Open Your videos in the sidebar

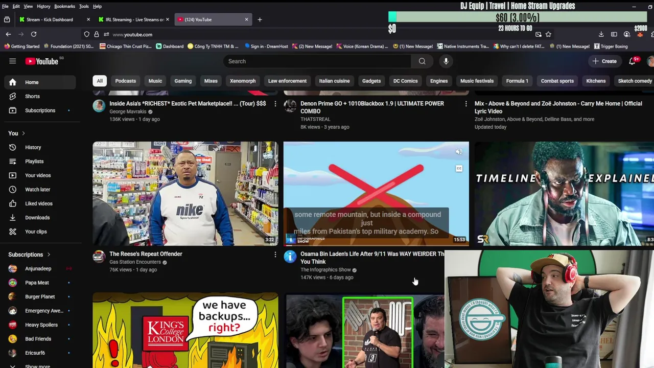(x=40, y=175)
